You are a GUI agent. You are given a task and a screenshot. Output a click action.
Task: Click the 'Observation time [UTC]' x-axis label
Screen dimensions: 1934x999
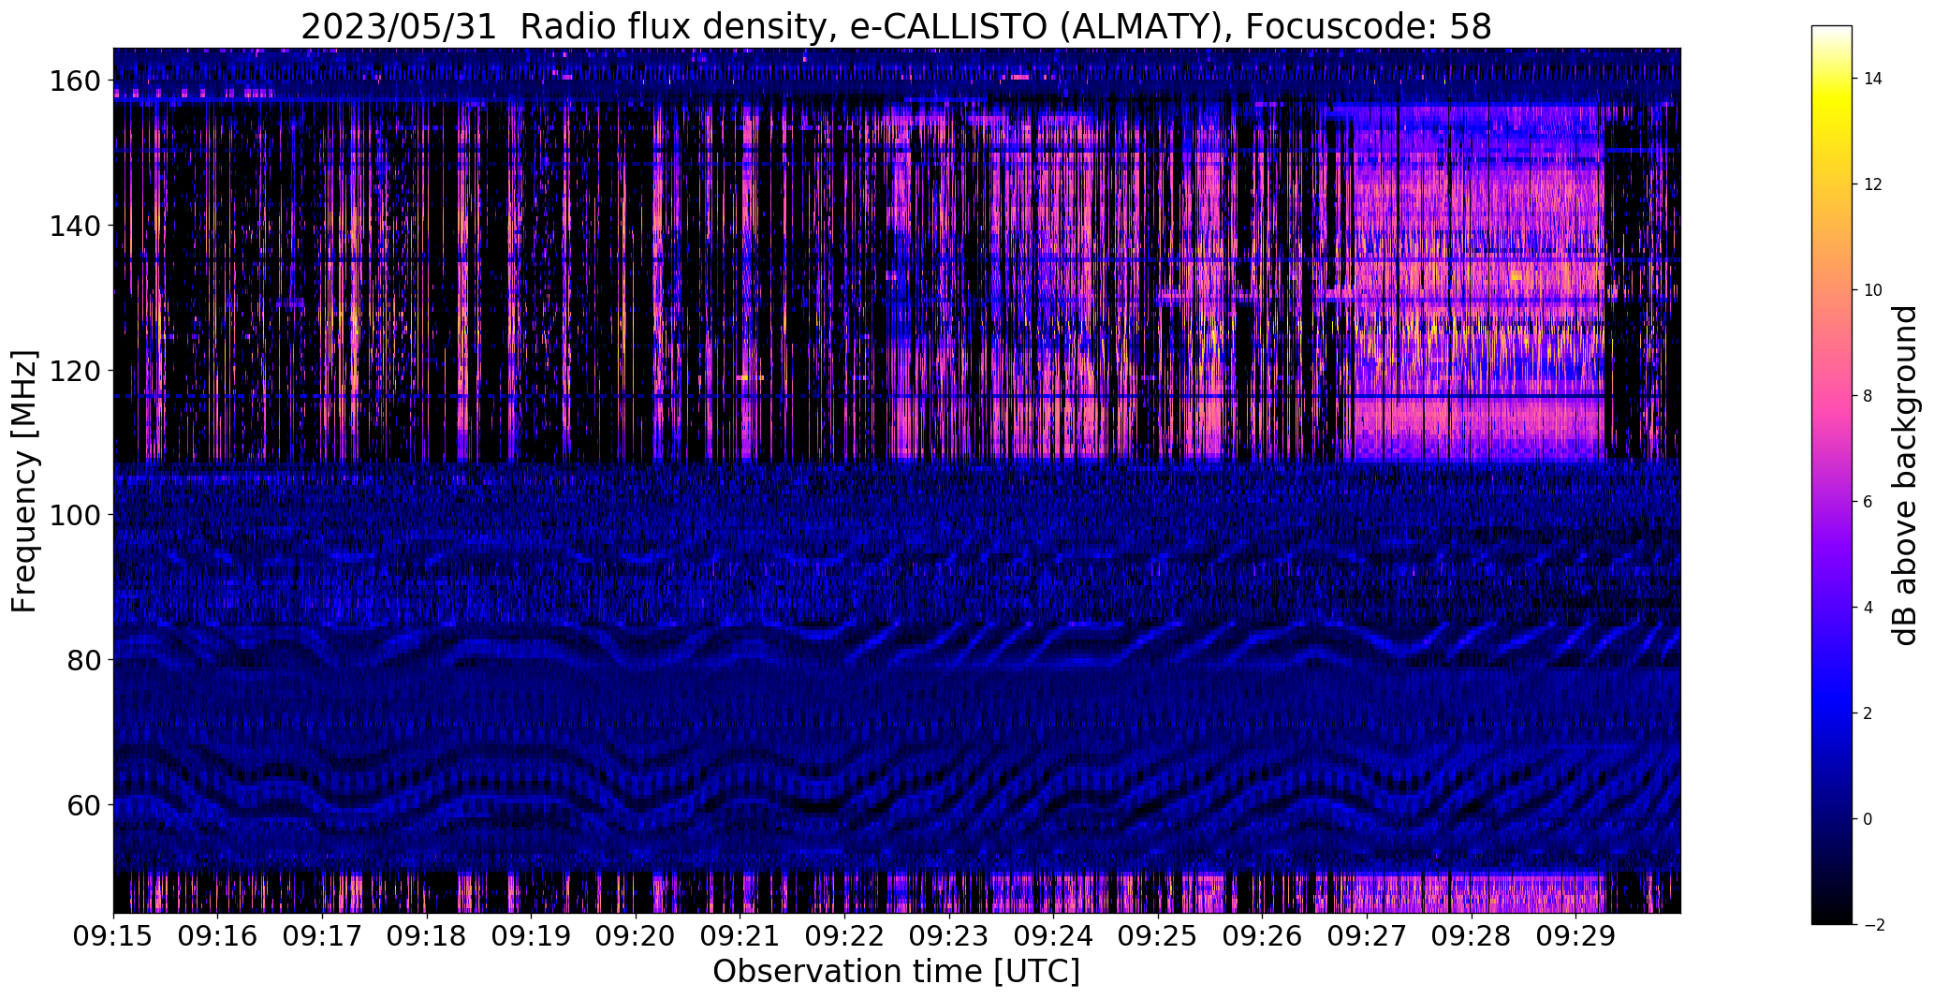(896, 972)
